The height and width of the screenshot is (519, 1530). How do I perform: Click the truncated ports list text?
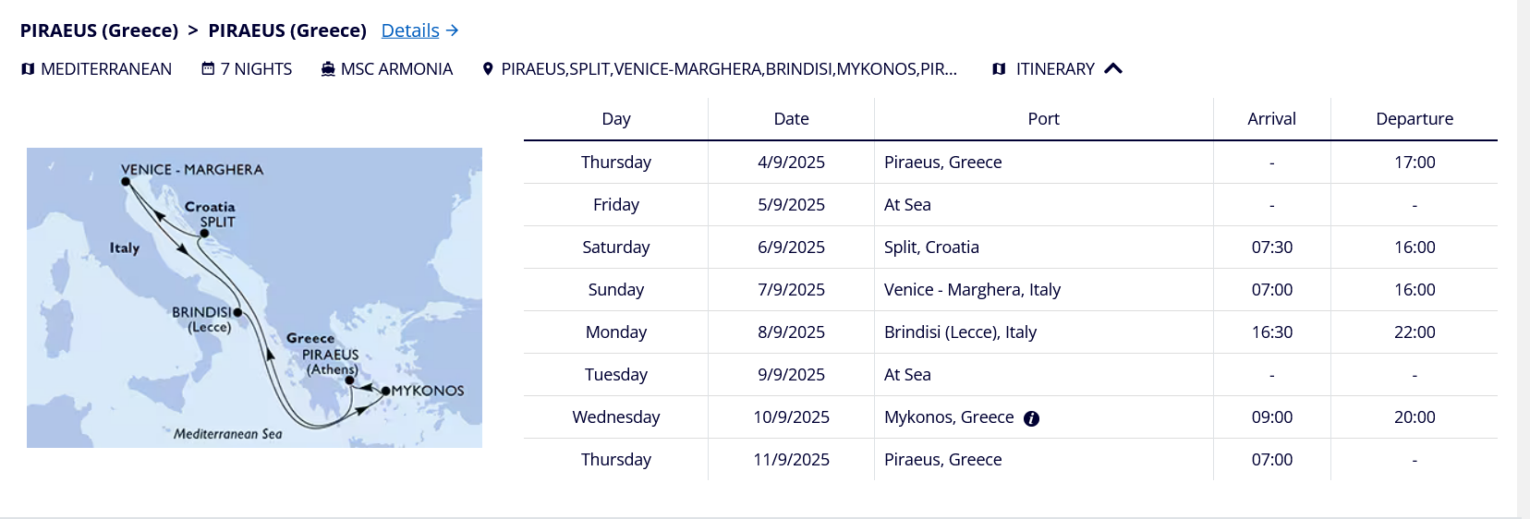[x=729, y=69]
